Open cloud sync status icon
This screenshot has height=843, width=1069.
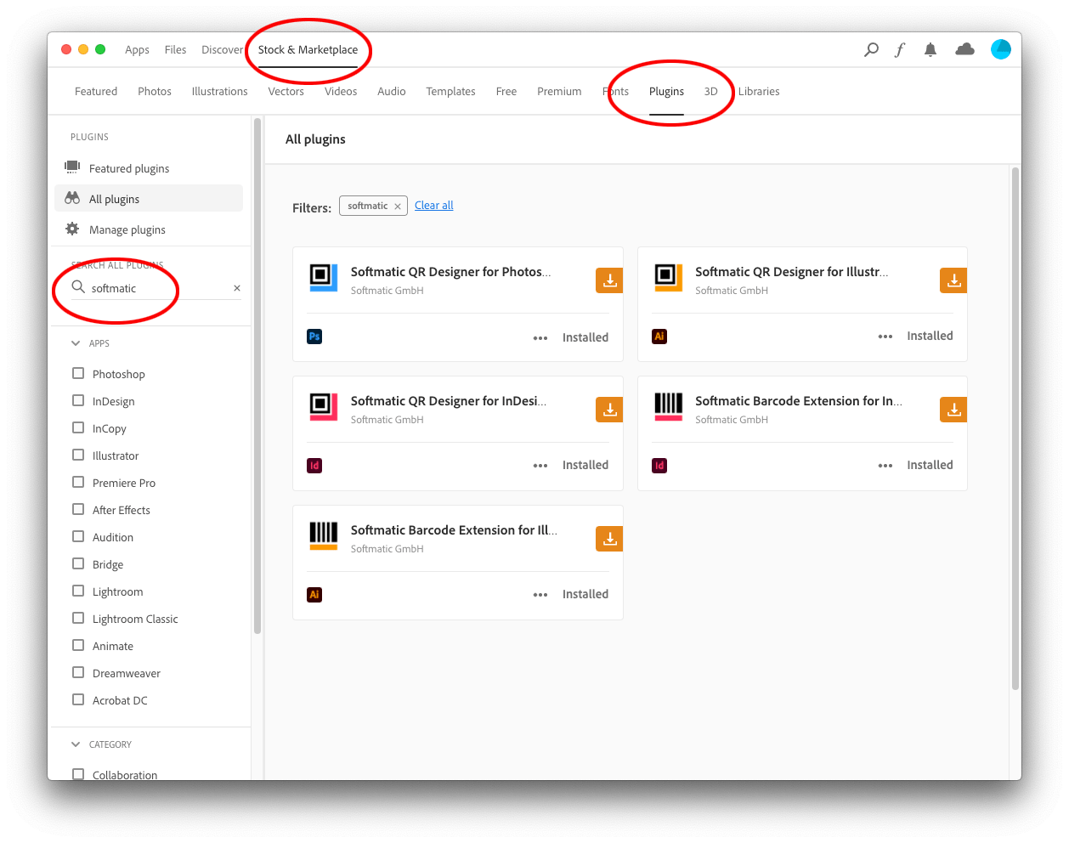pyautogui.click(x=964, y=50)
